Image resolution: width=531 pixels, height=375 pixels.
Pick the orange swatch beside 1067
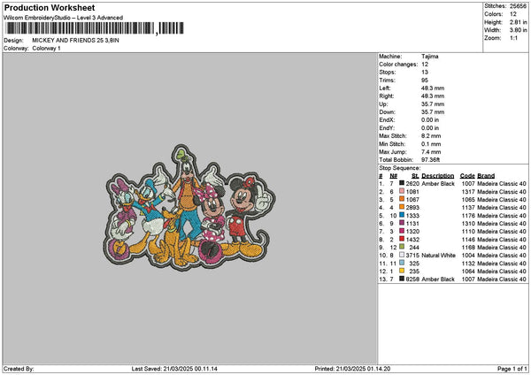[402, 199]
